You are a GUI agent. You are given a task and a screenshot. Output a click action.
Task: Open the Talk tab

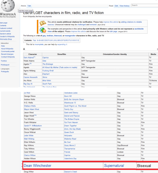pyautogui.click(x=29, y=6)
